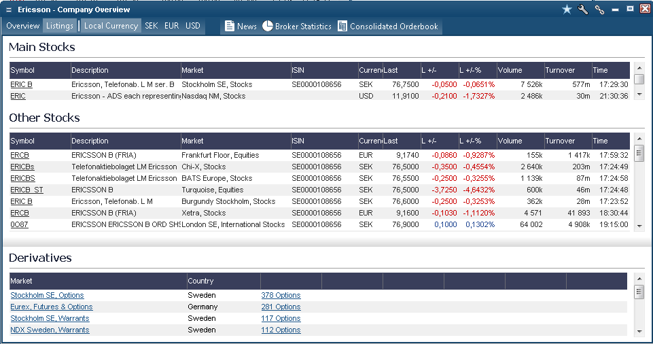Click the News document icon
Image resolution: width=653 pixels, height=344 pixels.
(x=230, y=26)
